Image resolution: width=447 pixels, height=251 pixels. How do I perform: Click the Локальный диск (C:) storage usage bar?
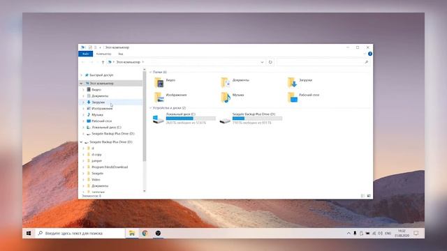click(x=191, y=119)
